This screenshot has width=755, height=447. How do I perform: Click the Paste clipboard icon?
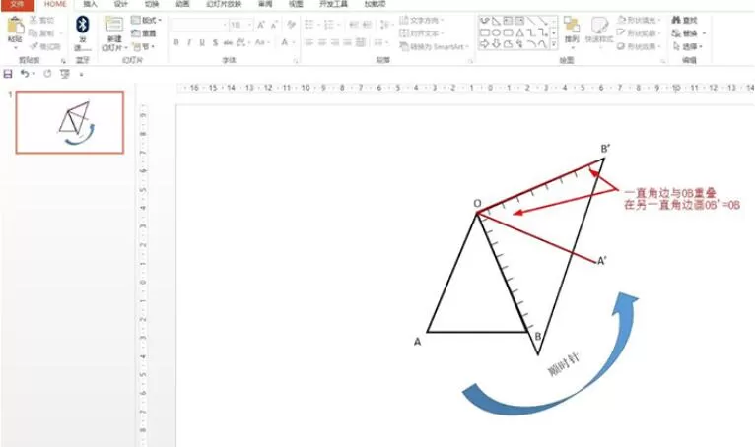tap(15, 27)
